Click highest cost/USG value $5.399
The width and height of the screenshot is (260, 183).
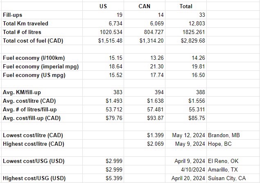103,178
